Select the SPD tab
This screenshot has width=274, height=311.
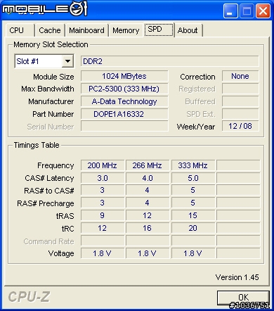click(159, 30)
